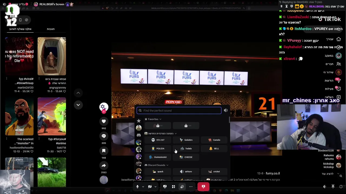Click pin icon beside fullscreen control
346x194 pixels.
point(333,186)
